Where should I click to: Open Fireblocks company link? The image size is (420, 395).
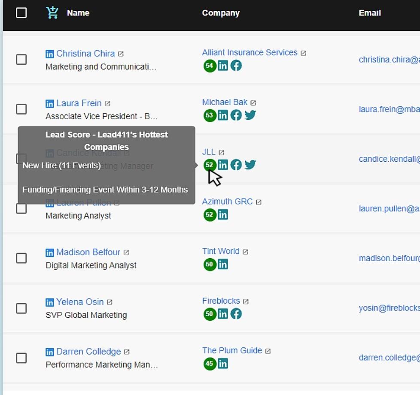pos(221,301)
